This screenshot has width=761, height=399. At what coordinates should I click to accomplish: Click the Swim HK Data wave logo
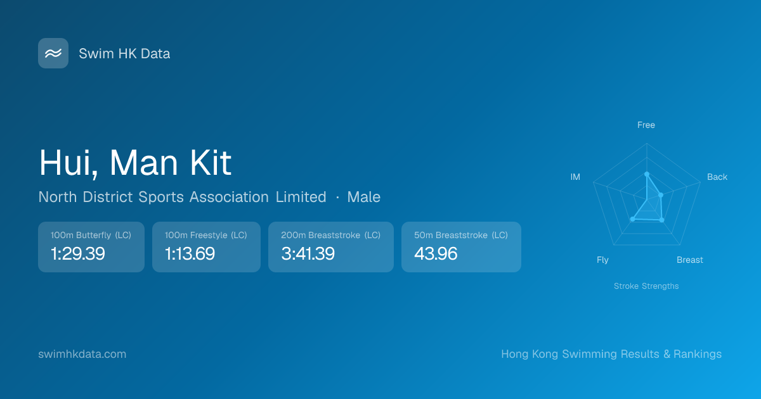(53, 53)
